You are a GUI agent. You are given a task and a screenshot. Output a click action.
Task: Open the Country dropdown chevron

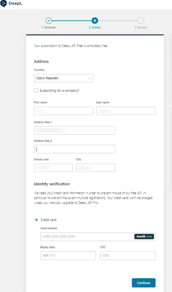click(90, 78)
